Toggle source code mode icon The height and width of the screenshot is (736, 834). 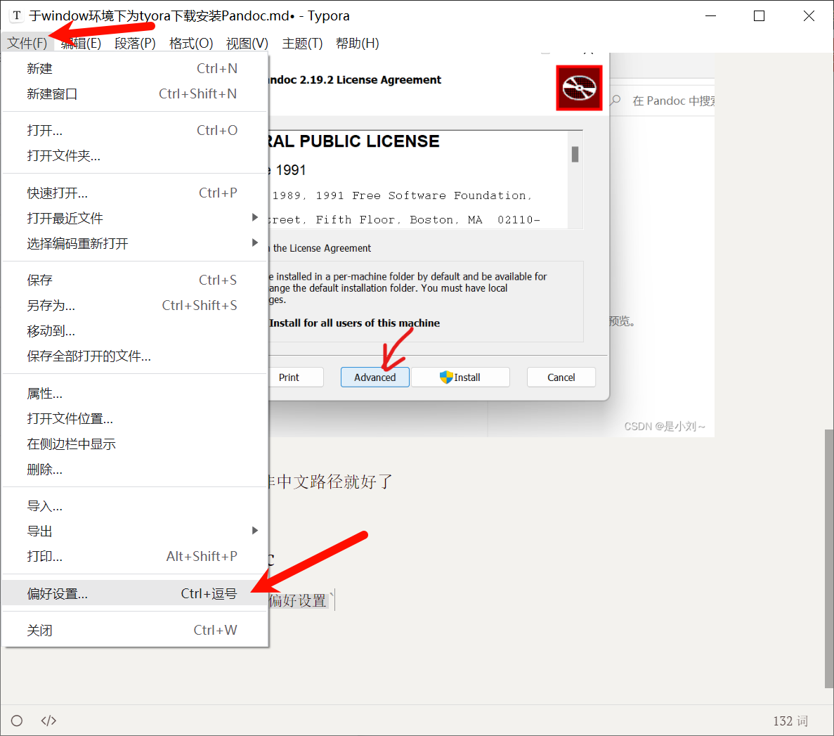48,721
